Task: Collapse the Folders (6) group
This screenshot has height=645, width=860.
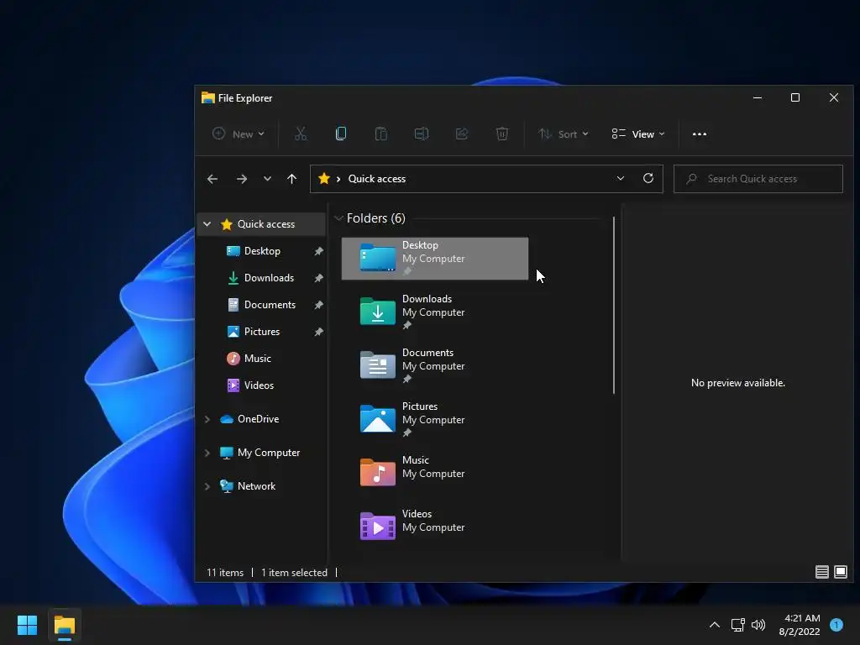Action: click(x=338, y=218)
